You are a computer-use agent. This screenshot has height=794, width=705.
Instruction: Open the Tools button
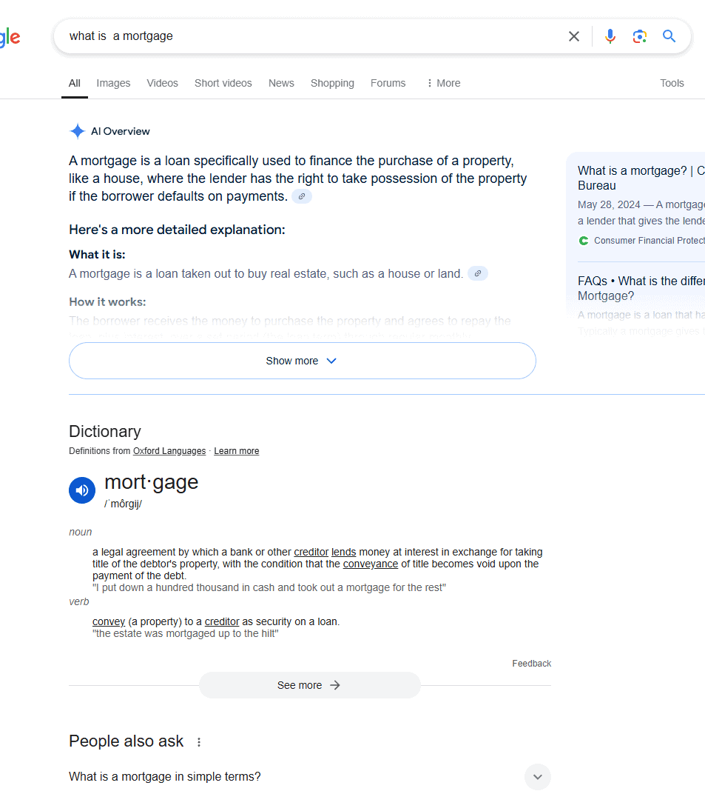coord(672,83)
